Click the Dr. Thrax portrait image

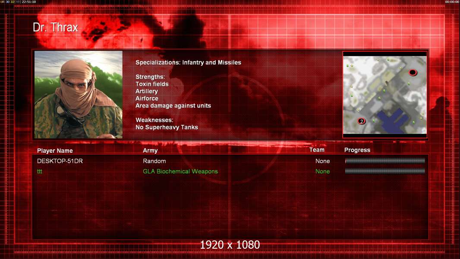coord(79,95)
